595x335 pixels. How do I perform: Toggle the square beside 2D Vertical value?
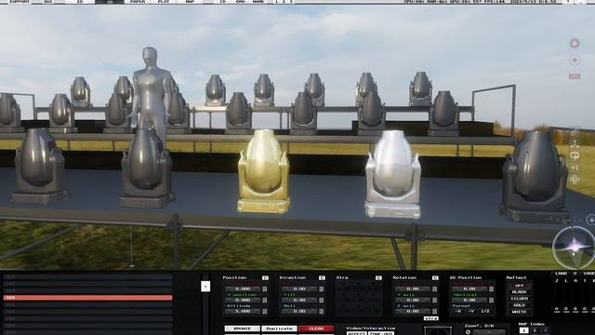(x=492, y=300)
